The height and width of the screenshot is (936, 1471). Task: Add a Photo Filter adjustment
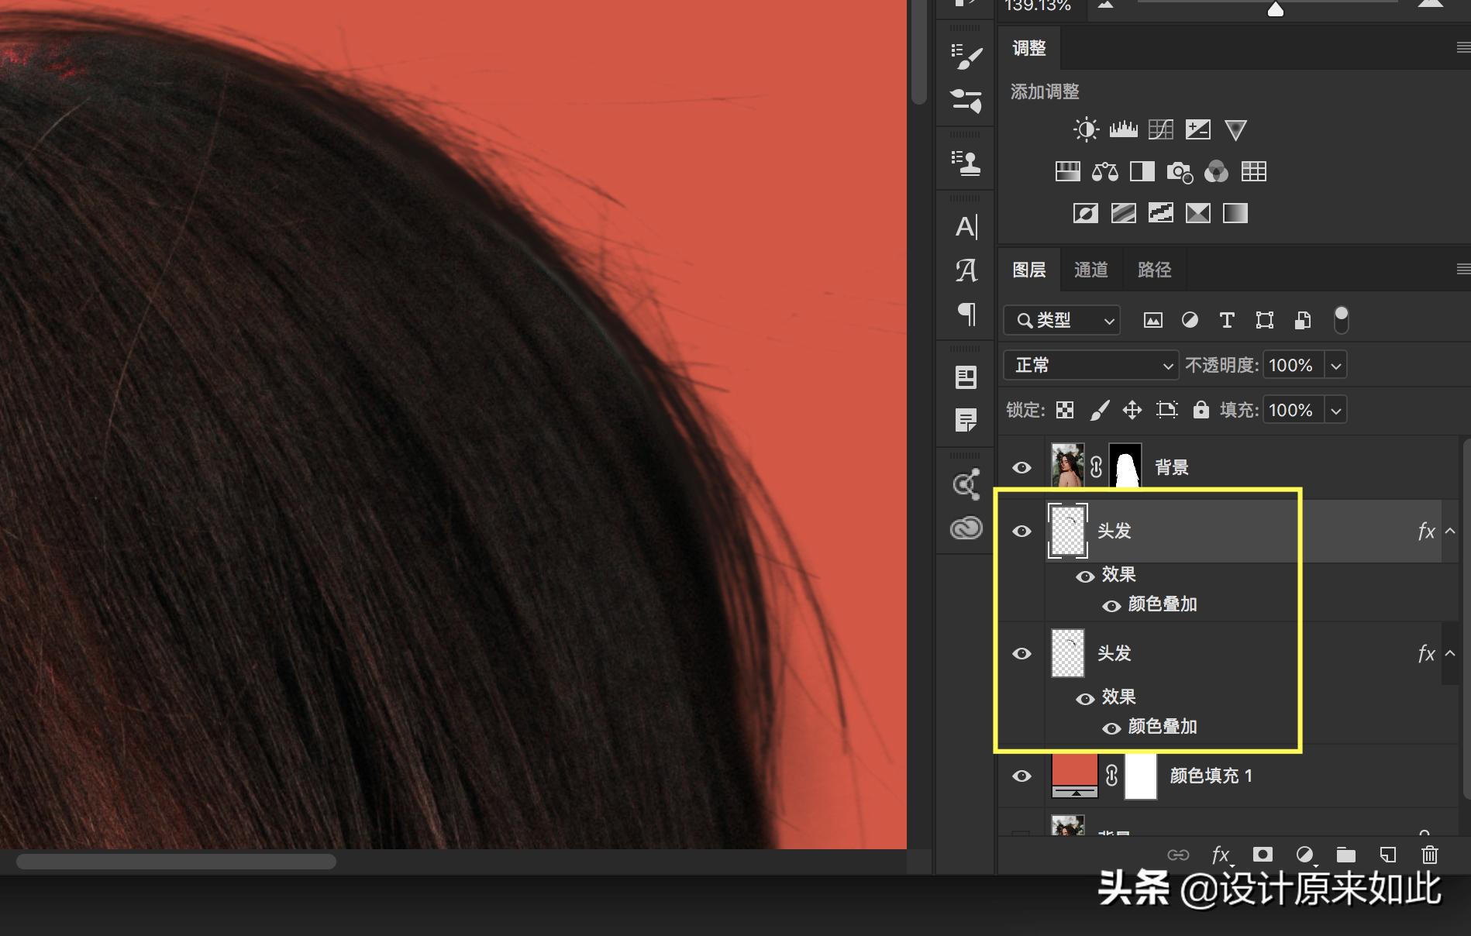point(1179,171)
